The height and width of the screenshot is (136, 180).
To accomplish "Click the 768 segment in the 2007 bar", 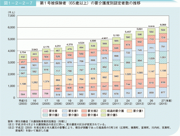I will 69,71.
